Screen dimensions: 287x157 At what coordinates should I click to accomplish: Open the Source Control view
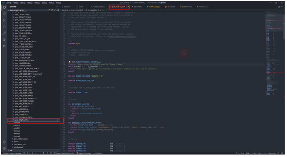[x=4, y=20]
